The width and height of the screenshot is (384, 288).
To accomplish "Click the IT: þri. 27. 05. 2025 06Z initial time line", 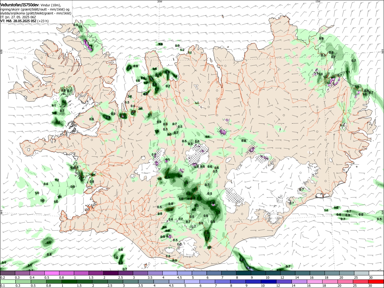I will (18, 17).
